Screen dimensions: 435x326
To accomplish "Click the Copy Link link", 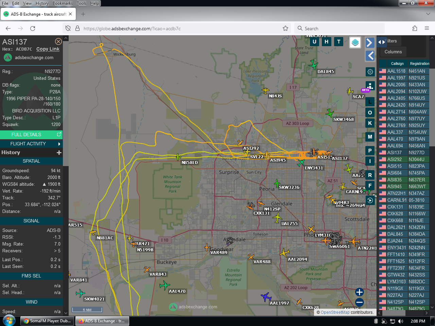I will coord(48,49).
